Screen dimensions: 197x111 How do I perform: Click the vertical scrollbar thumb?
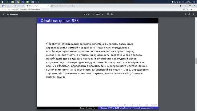(x=196, y=61)
